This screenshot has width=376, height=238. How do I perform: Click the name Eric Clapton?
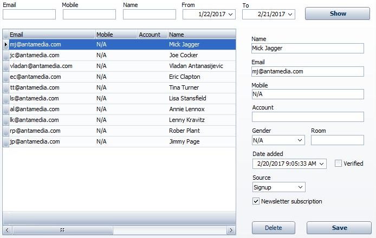point(184,77)
